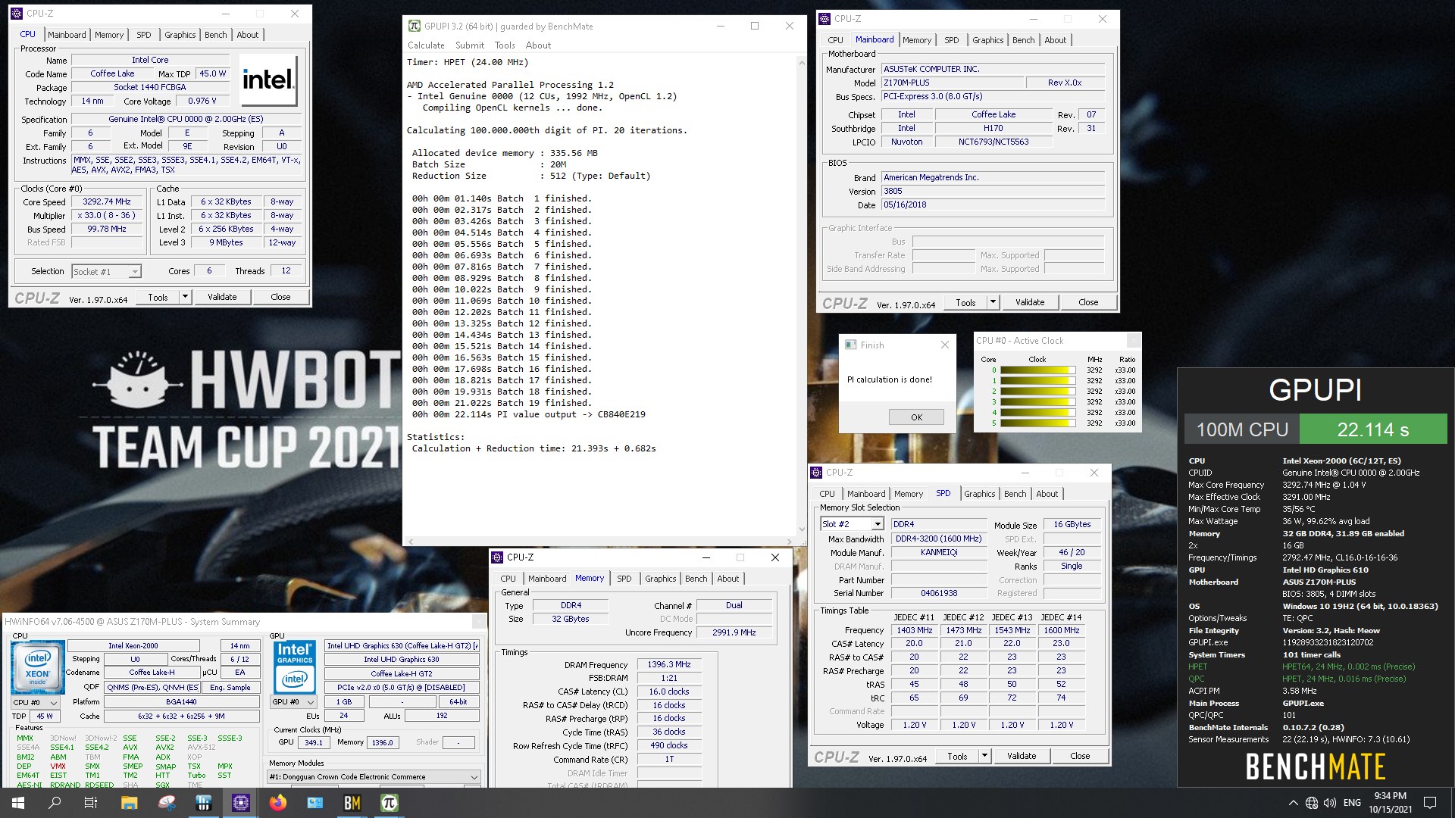1455x818 pixels.
Task: Open the Windows Start menu
Action: tap(18, 803)
